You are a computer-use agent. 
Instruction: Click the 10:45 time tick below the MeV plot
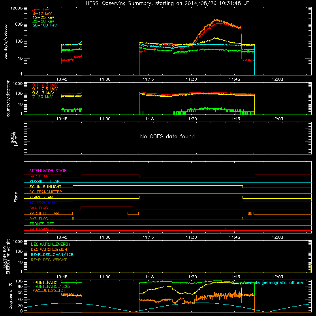(62, 119)
